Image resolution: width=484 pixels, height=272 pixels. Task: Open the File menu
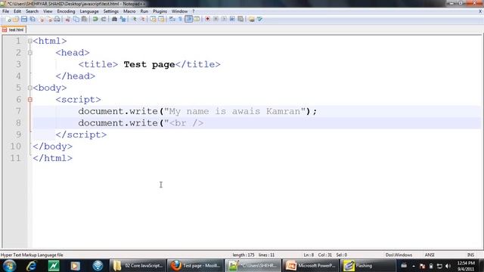tap(5, 11)
